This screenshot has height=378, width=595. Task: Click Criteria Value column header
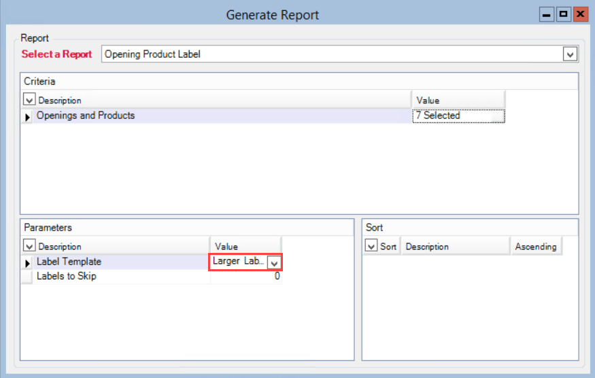(458, 100)
